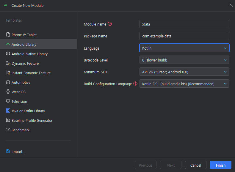Expand the Language dropdown arrow
The image size is (235, 172).
tap(225, 48)
